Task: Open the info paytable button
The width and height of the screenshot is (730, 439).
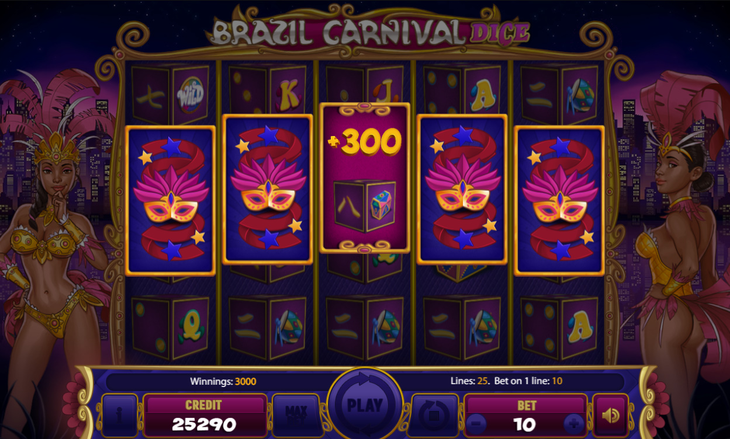Action: click(120, 415)
